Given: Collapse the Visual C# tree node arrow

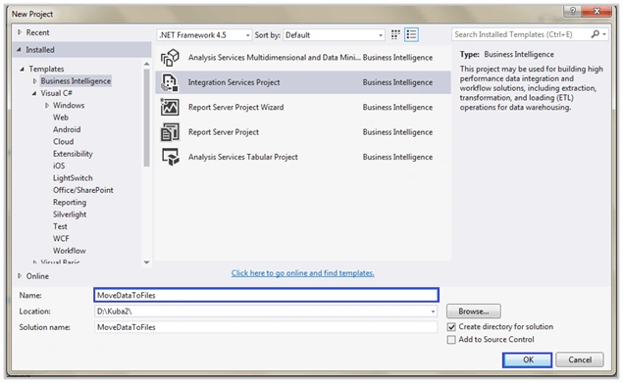Looking at the screenshot, I should pos(34,93).
